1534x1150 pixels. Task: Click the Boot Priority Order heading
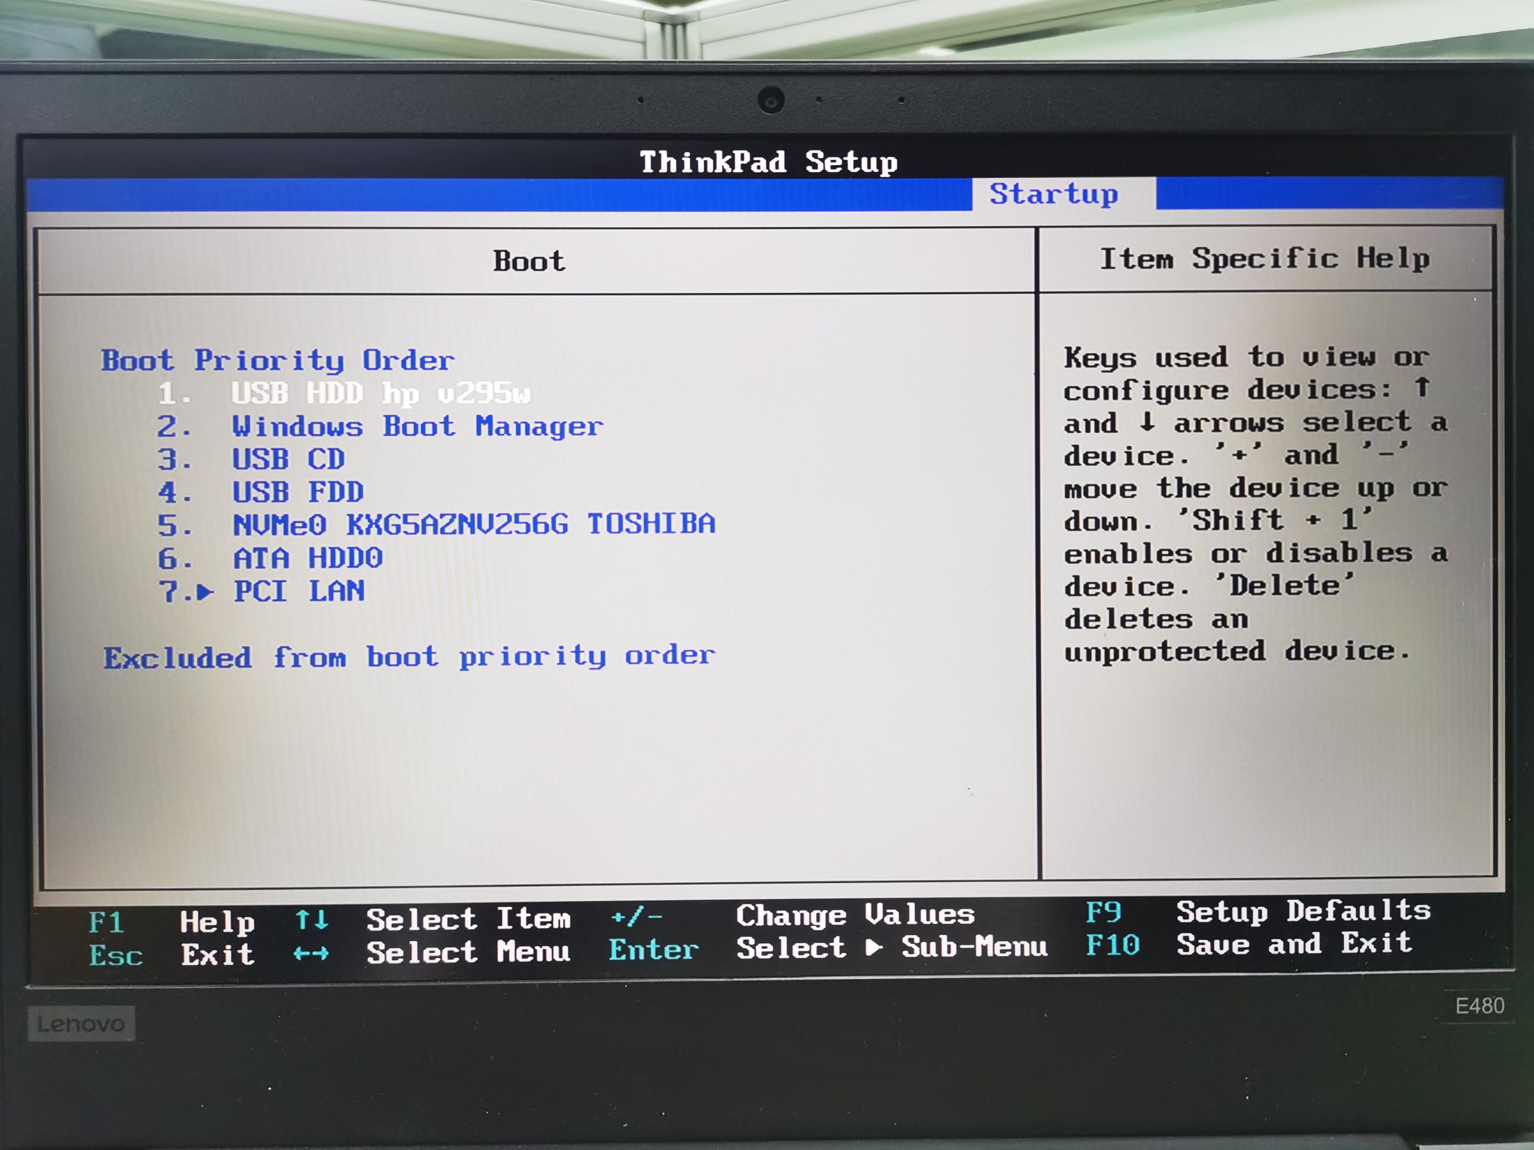point(278,361)
